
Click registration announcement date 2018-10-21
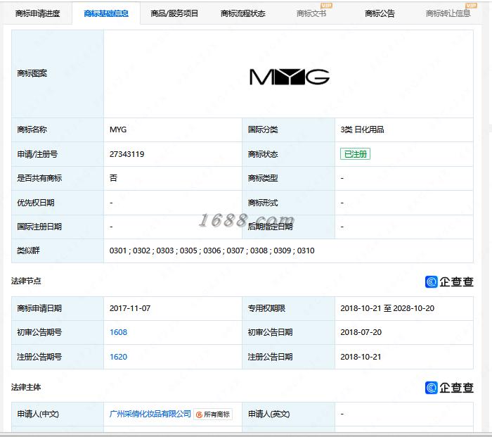[361, 357]
